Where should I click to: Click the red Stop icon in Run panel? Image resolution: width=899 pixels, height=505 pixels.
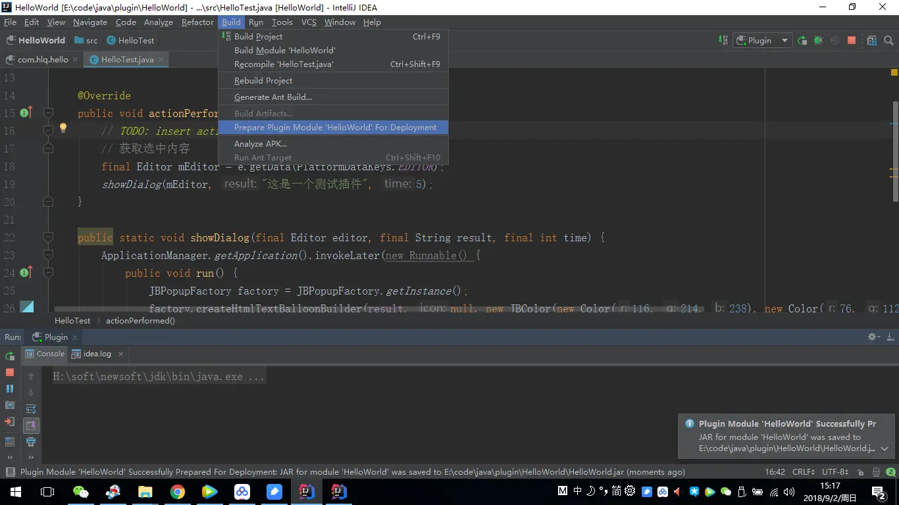tap(10, 372)
